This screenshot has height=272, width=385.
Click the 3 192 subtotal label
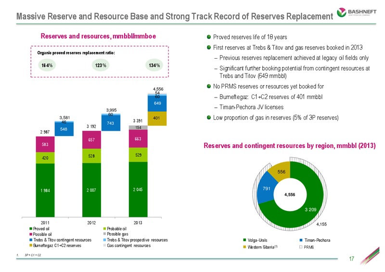[x=91, y=126]
